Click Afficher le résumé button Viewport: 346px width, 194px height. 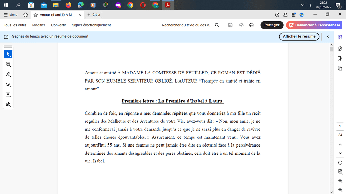tap(299, 36)
